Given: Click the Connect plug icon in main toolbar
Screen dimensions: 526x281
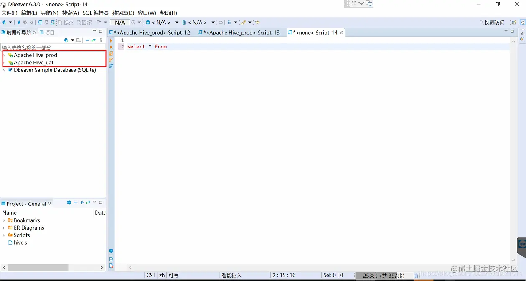Looking at the screenshot, I should click(x=19, y=23).
